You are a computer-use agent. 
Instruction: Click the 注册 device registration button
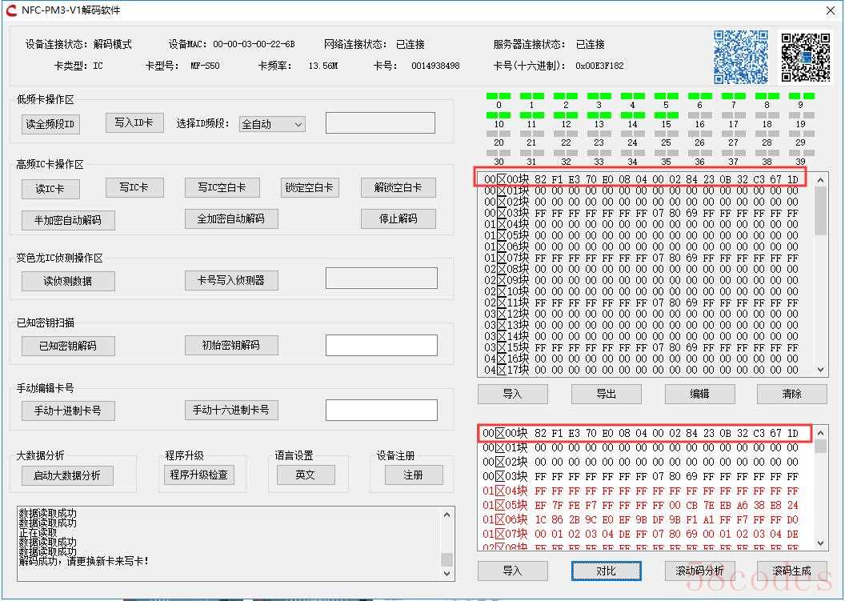[x=414, y=475]
